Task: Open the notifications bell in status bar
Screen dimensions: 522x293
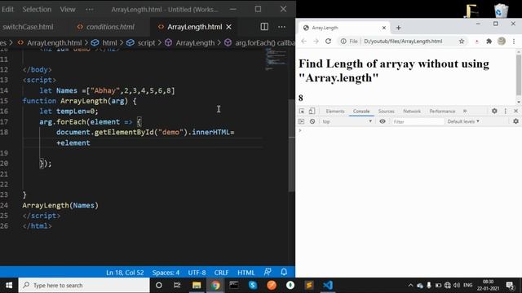Action: (284, 272)
